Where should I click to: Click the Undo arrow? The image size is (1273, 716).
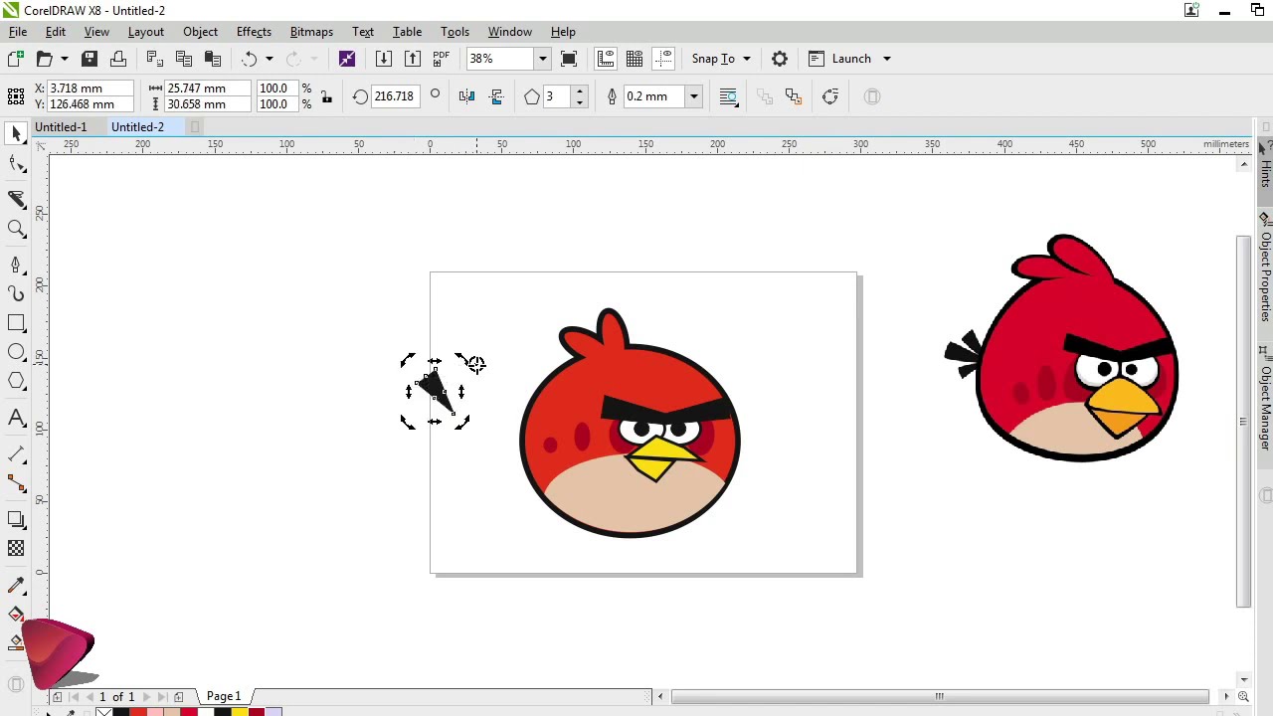249,59
